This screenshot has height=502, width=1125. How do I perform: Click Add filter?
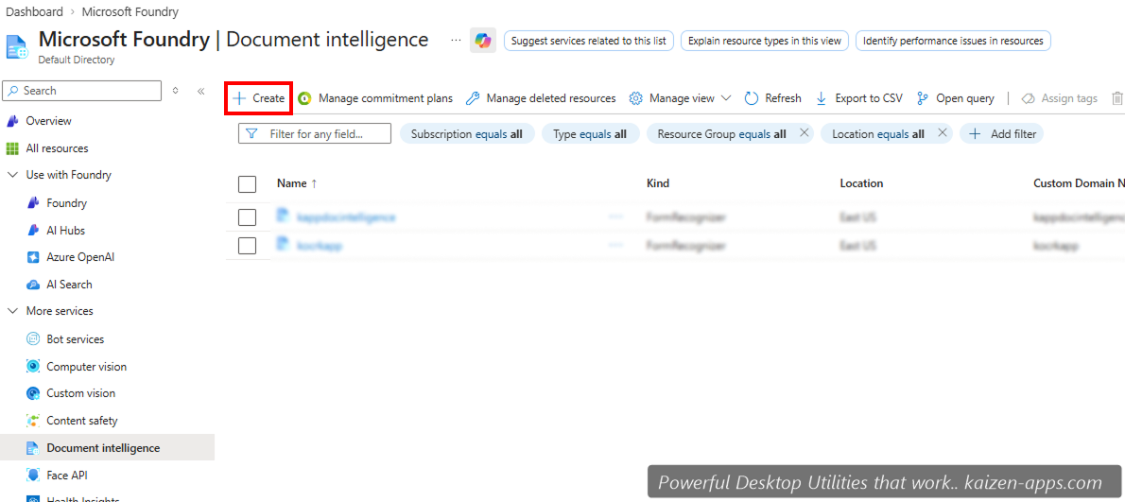pos(1002,133)
